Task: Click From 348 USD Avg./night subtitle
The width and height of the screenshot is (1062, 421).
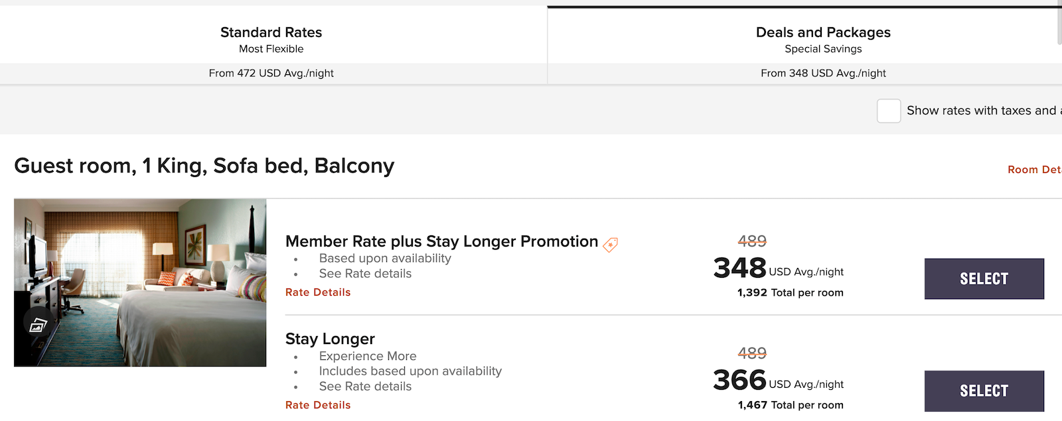Action: 823,73
